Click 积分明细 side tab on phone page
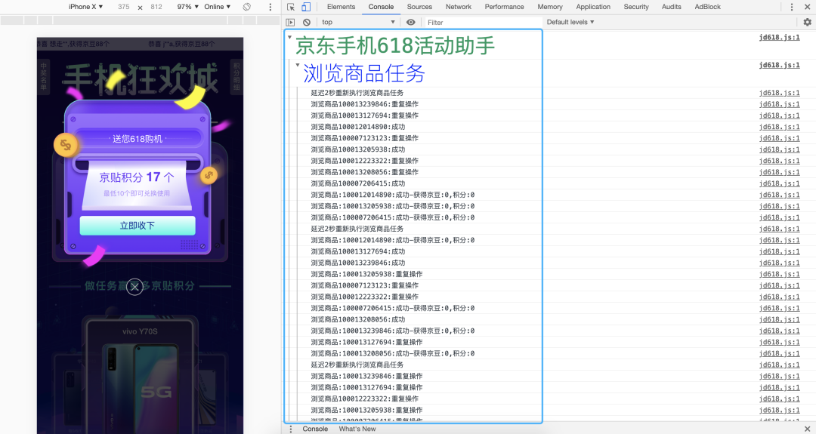Image resolution: width=816 pixels, height=434 pixels. pyautogui.click(x=236, y=77)
